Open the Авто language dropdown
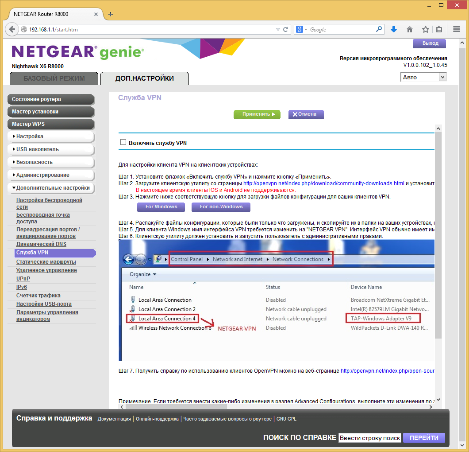This screenshot has width=469, height=452. click(423, 77)
